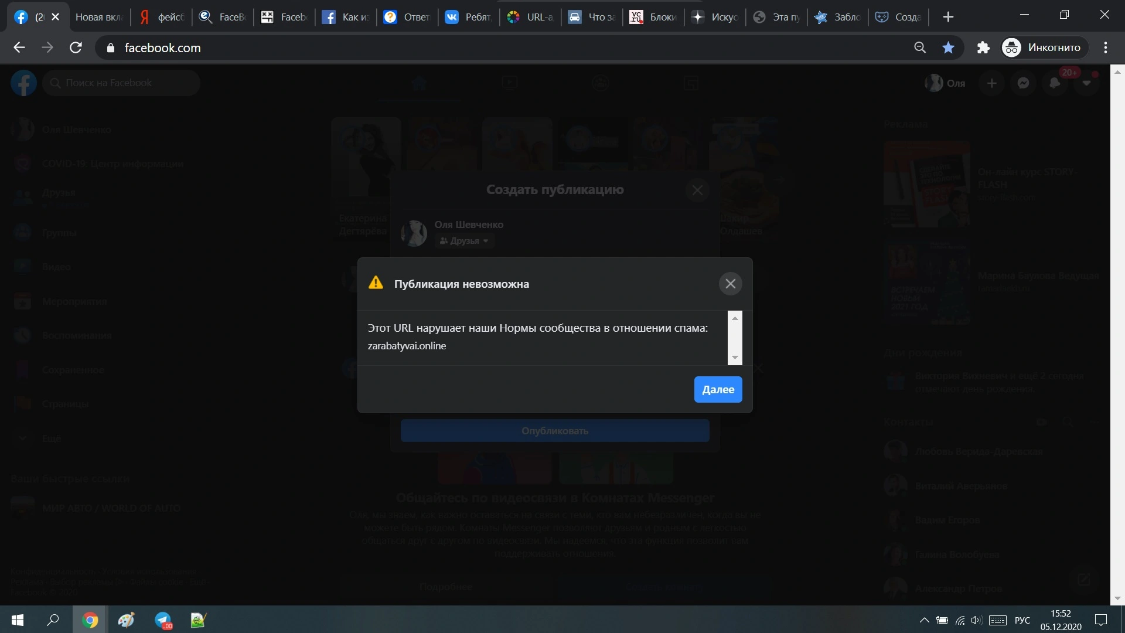Viewport: 1125px width, 633px height.
Task: Open Сохраненное in left sidebar
Action: click(60, 370)
